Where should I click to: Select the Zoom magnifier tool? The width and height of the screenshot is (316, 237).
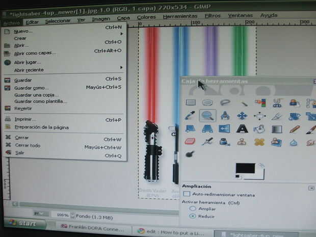coord(208,116)
